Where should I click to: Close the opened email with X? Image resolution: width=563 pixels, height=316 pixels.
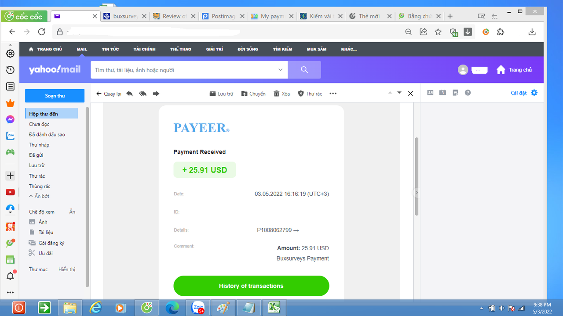pyautogui.click(x=410, y=93)
